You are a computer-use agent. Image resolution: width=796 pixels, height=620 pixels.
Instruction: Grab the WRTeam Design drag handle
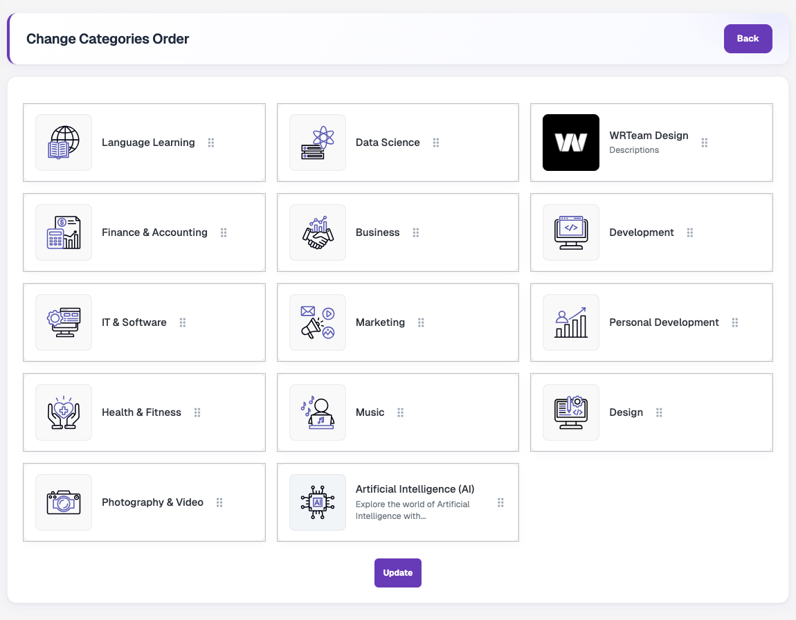click(x=705, y=143)
